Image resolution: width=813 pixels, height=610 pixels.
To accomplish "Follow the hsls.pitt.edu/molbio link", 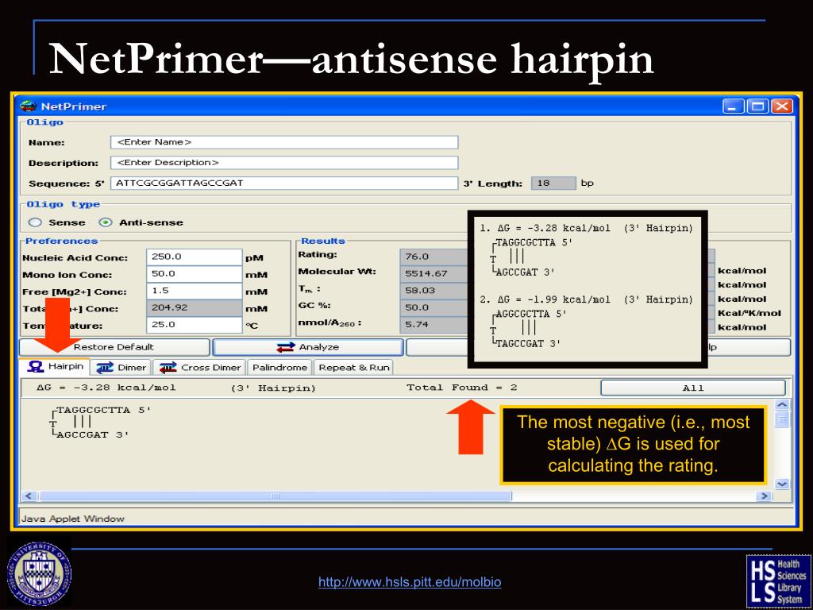I will [x=410, y=582].
